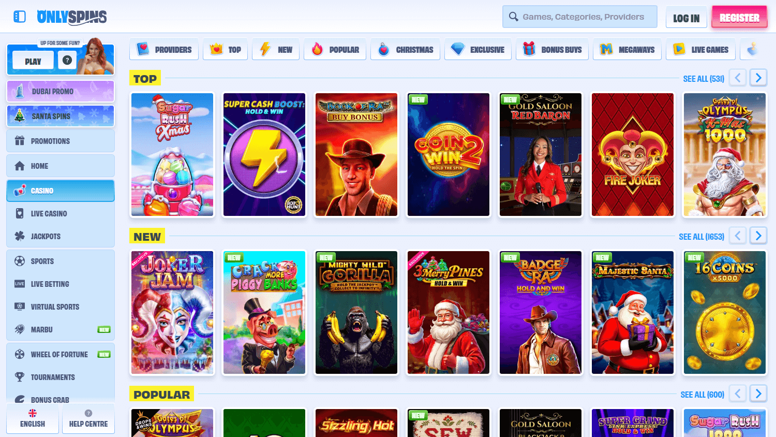
Task: Advance the NEW games carousel forward
Action: (758, 236)
